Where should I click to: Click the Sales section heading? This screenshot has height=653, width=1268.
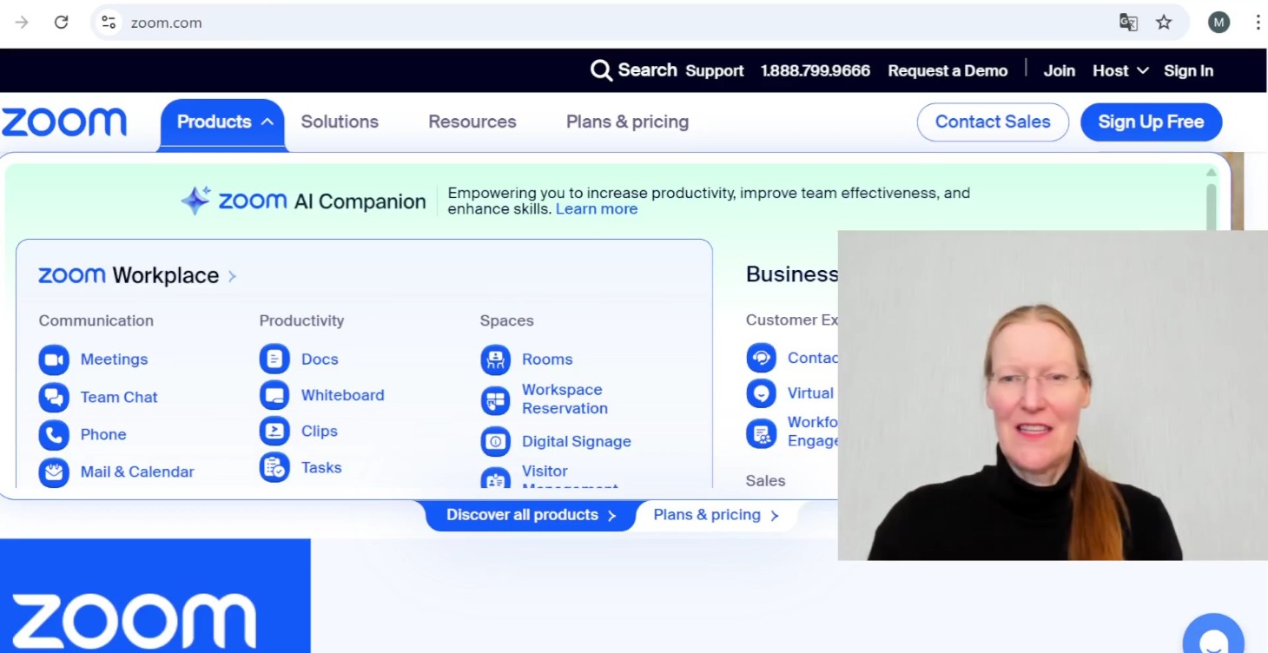(765, 480)
